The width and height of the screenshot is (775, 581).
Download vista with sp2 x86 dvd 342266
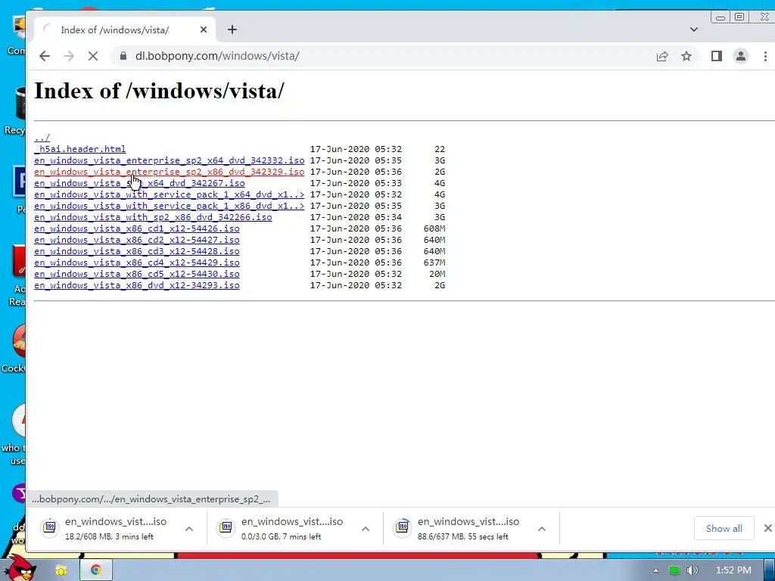point(153,217)
